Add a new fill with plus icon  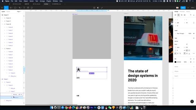click(x=194, y=59)
